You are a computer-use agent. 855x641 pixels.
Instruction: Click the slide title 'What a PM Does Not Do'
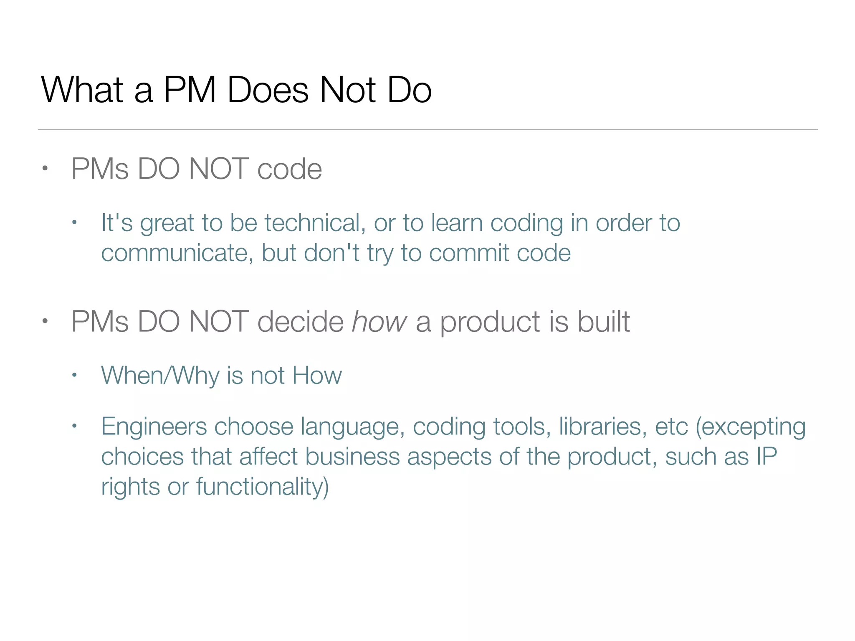pyautogui.click(x=236, y=89)
